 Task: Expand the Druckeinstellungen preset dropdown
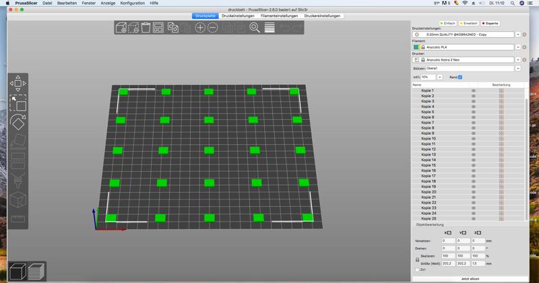pos(517,34)
